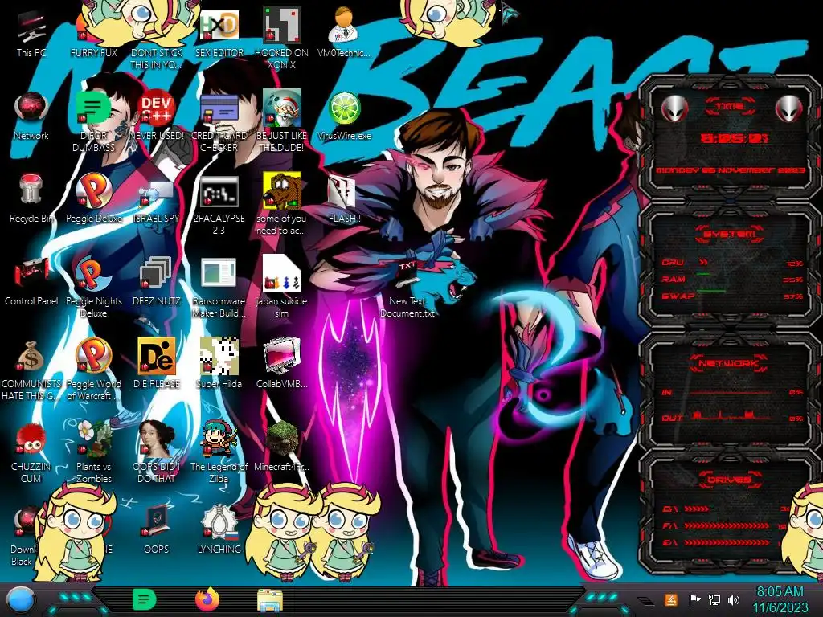
Task: Click the NETWORK widget header
Action: coord(729,363)
